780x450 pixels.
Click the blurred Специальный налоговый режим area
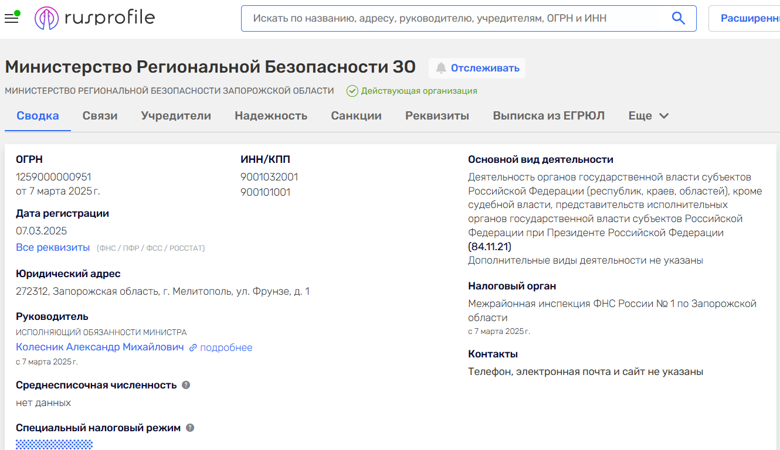point(53,444)
